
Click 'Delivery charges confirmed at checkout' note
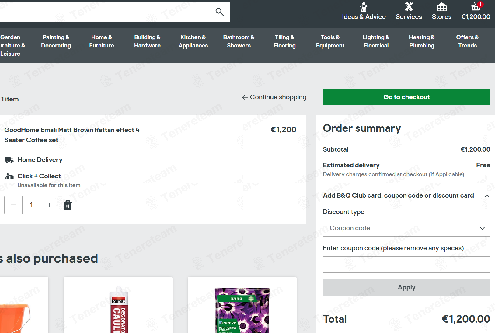(393, 174)
